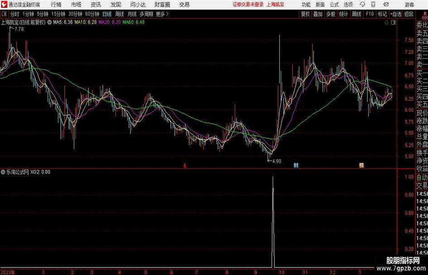428x275 pixels.
Task: Open the 版面 menu
Action: [x=320, y=5]
